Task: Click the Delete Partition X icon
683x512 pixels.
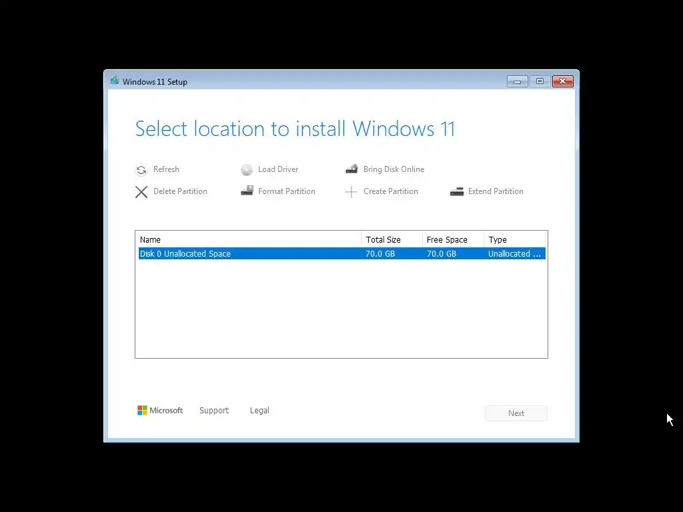Action: pyautogui.click(x=141, y=192)
